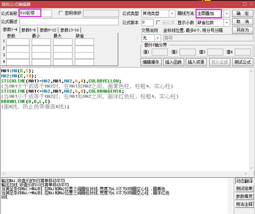The height and width of the screenshot is (214, 255).
Task: Click the 确定 button
Action: tap(242, 14)
